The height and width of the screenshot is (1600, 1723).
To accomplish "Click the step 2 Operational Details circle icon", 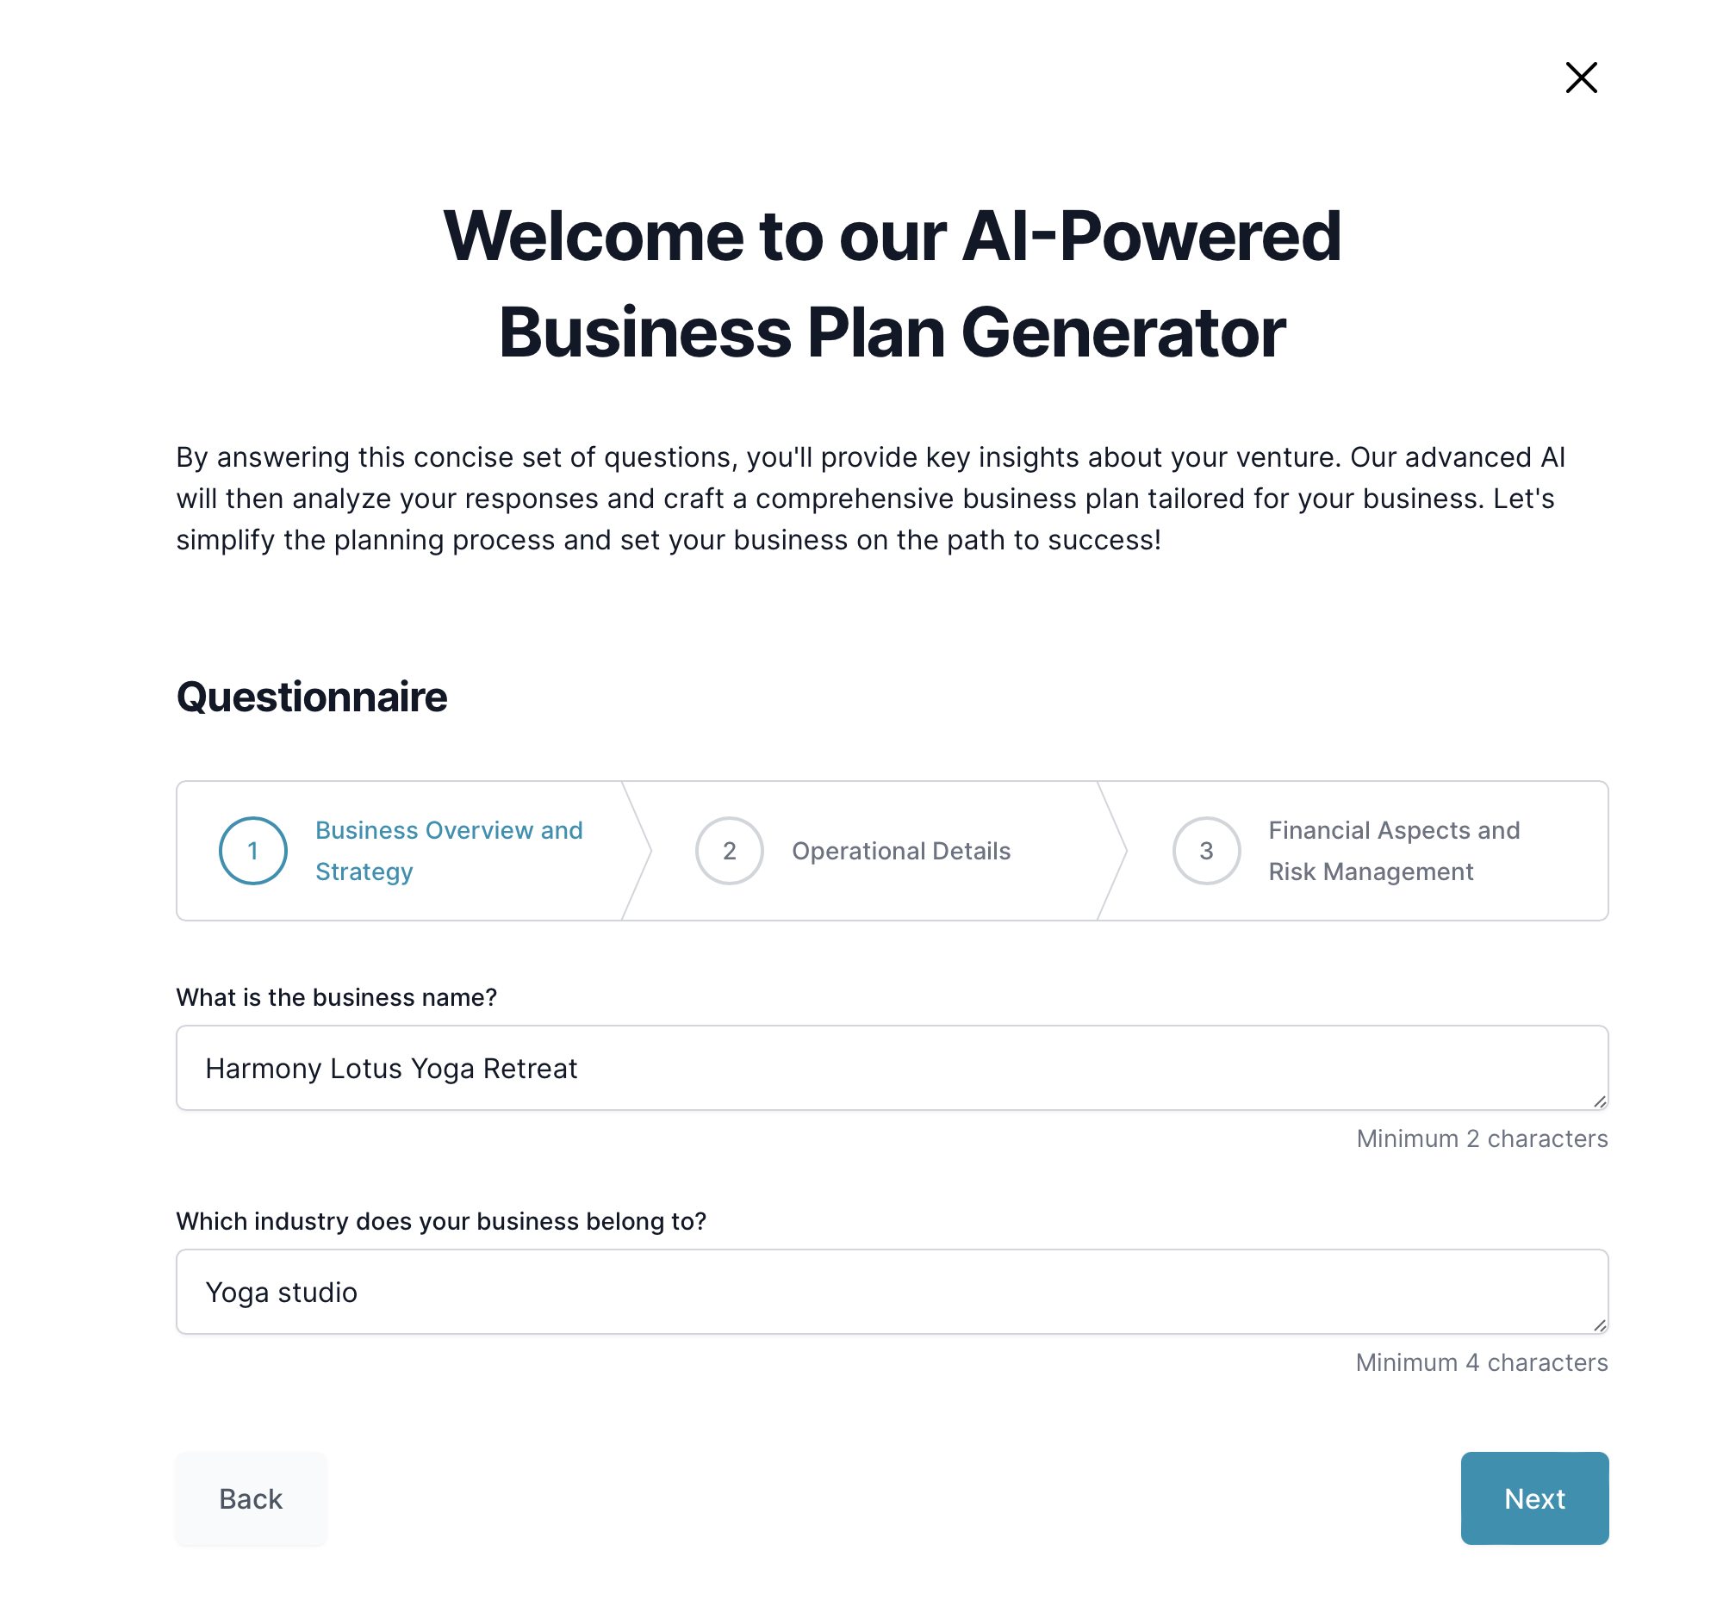I will click(730, 850).
